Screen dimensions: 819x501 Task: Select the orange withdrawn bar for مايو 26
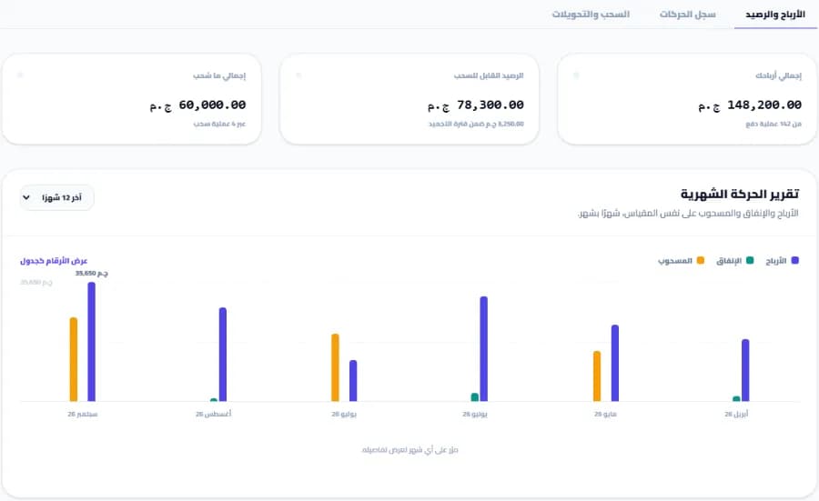point(597,376)
